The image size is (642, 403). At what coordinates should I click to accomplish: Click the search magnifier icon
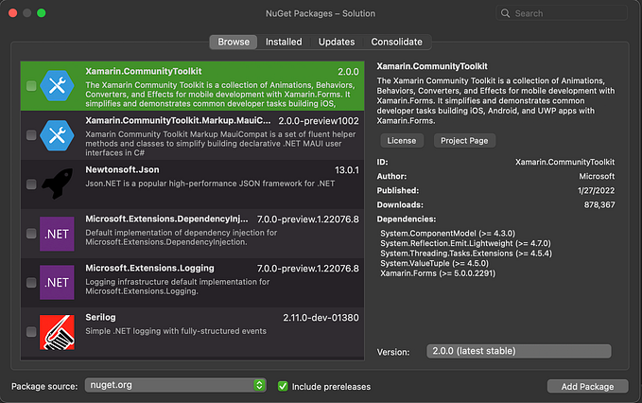[505, 13]
